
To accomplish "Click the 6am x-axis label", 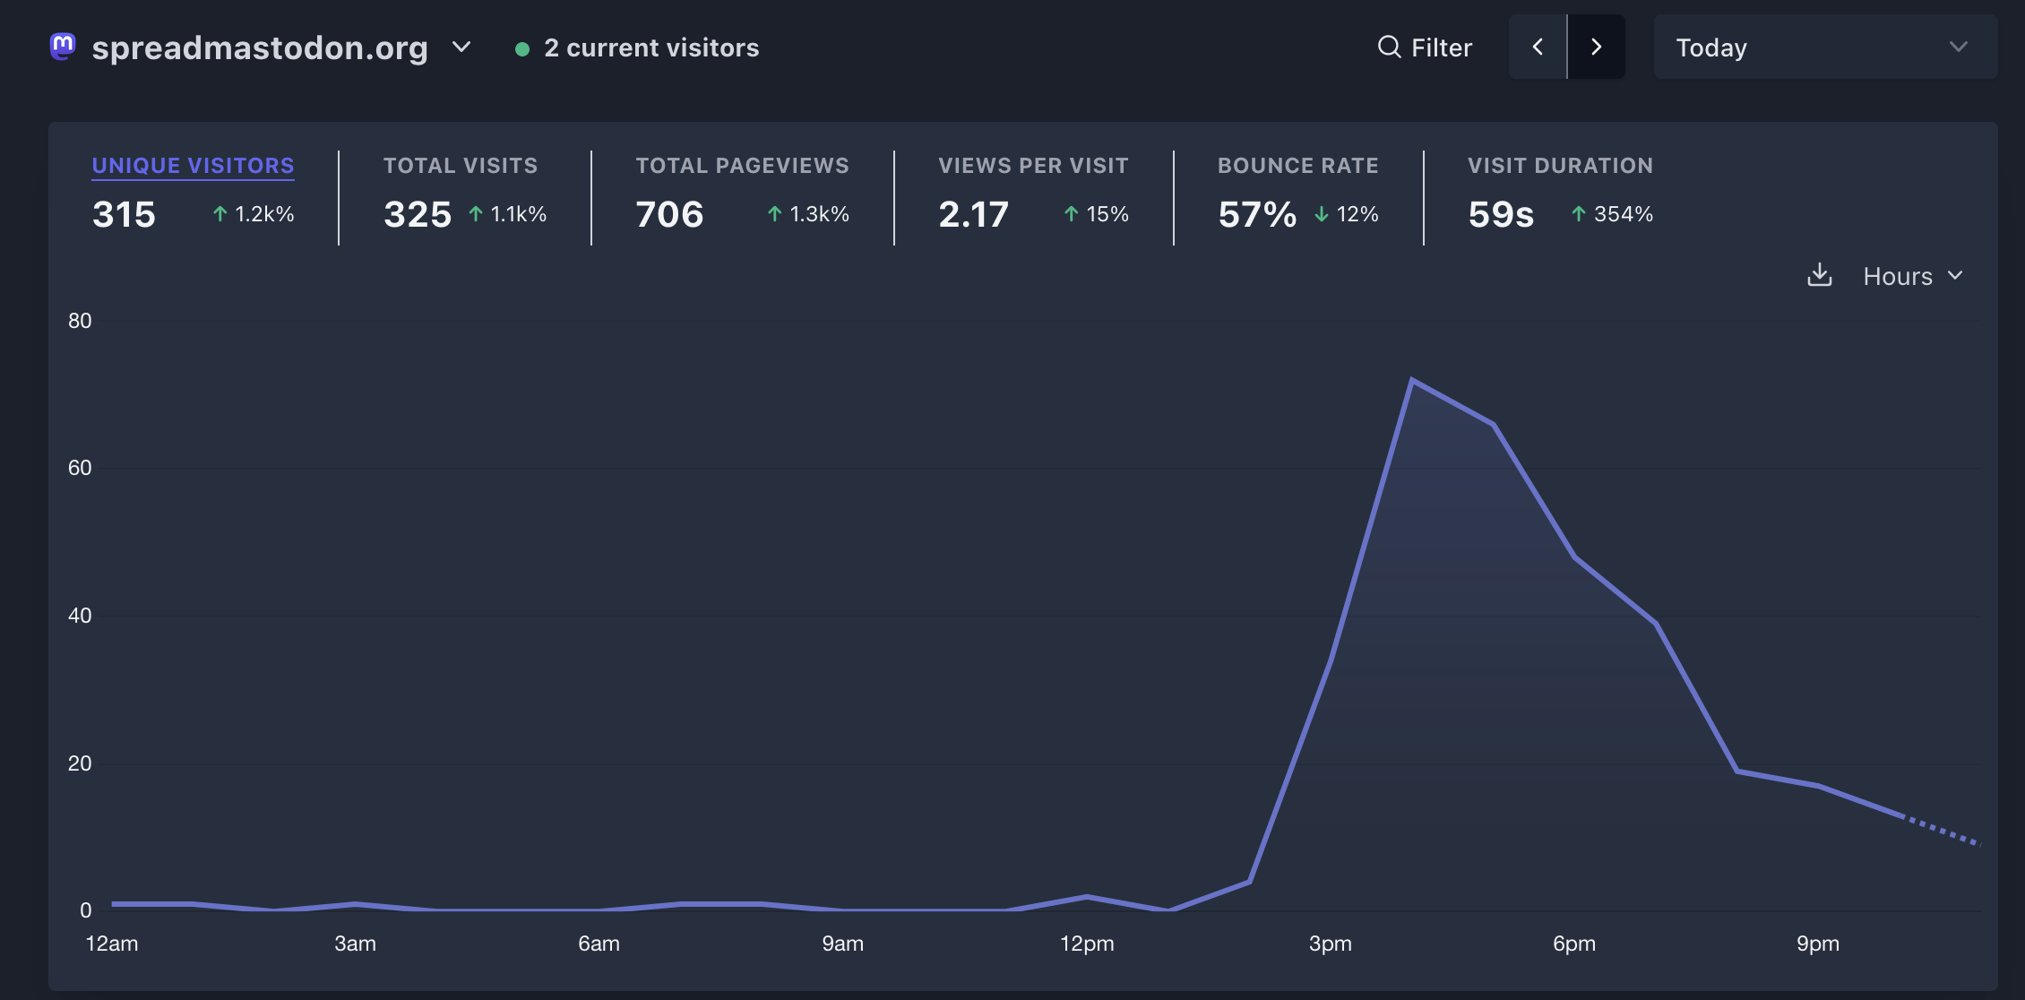I will point(599,944).
